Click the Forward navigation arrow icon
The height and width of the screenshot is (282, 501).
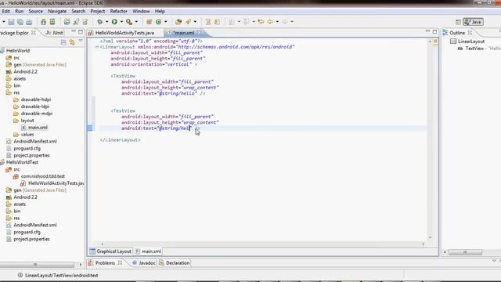(x=285, y=22)
